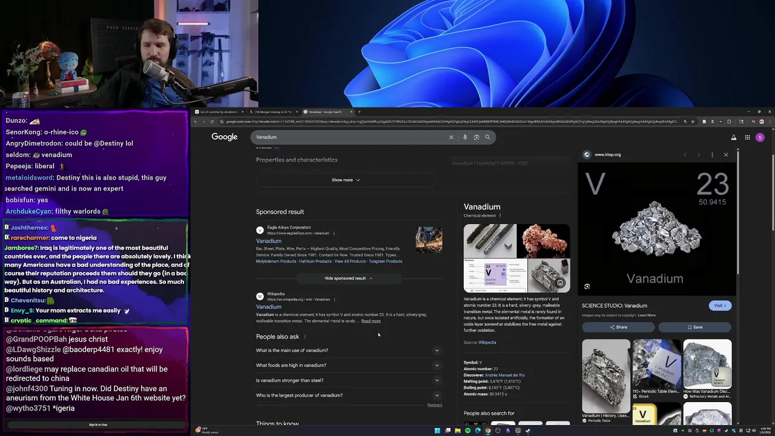Expand What foods are high in vanadium

click(349, 365)
